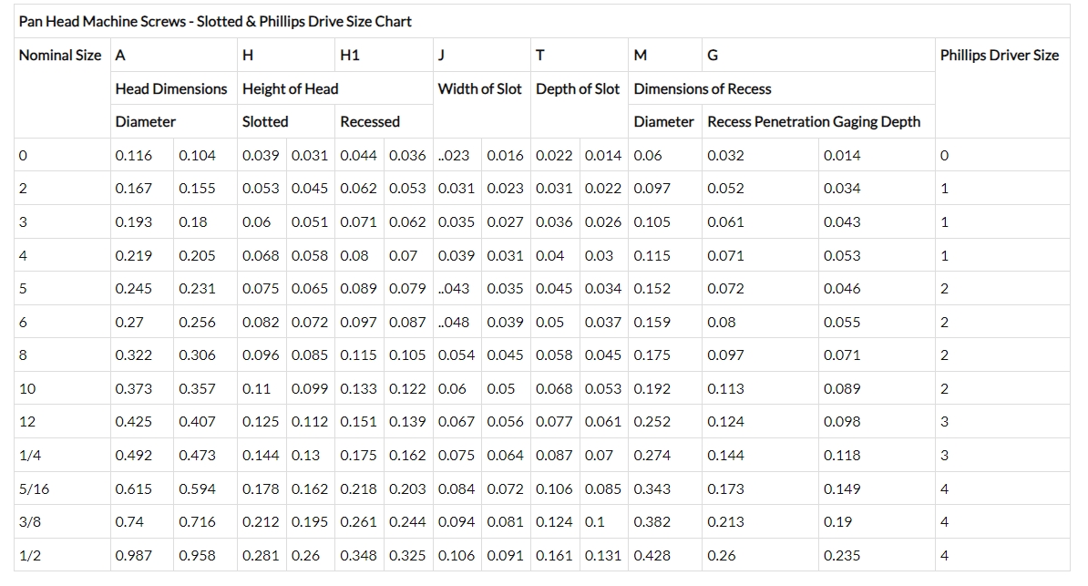Select the cell reading '0.032'
This screenshot has width=1088, height=586.
click(725, 156)
